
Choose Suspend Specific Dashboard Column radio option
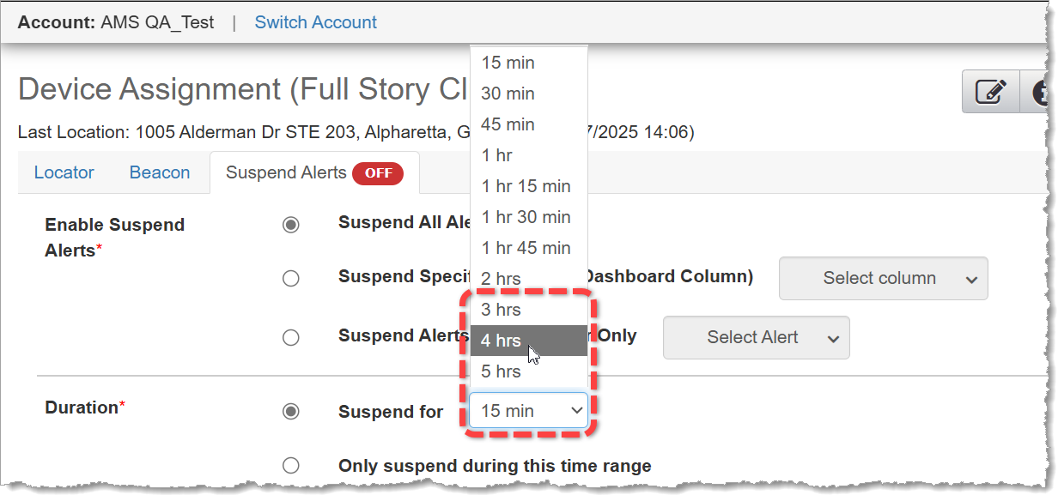pyautogui.click(x=291, y=278)
